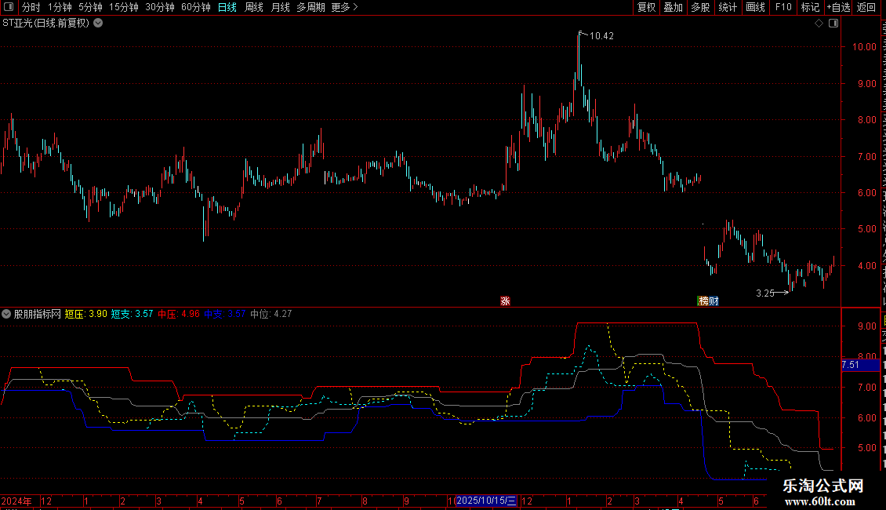Viewport: 886px width, 510px height.
Task: Click the 股朋指标网 indicator name
Action: coord(38,314)
